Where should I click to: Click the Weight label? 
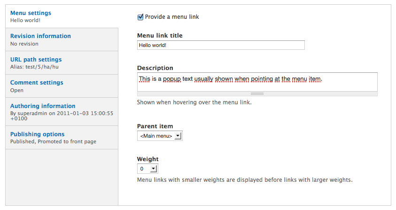point(148,159)
